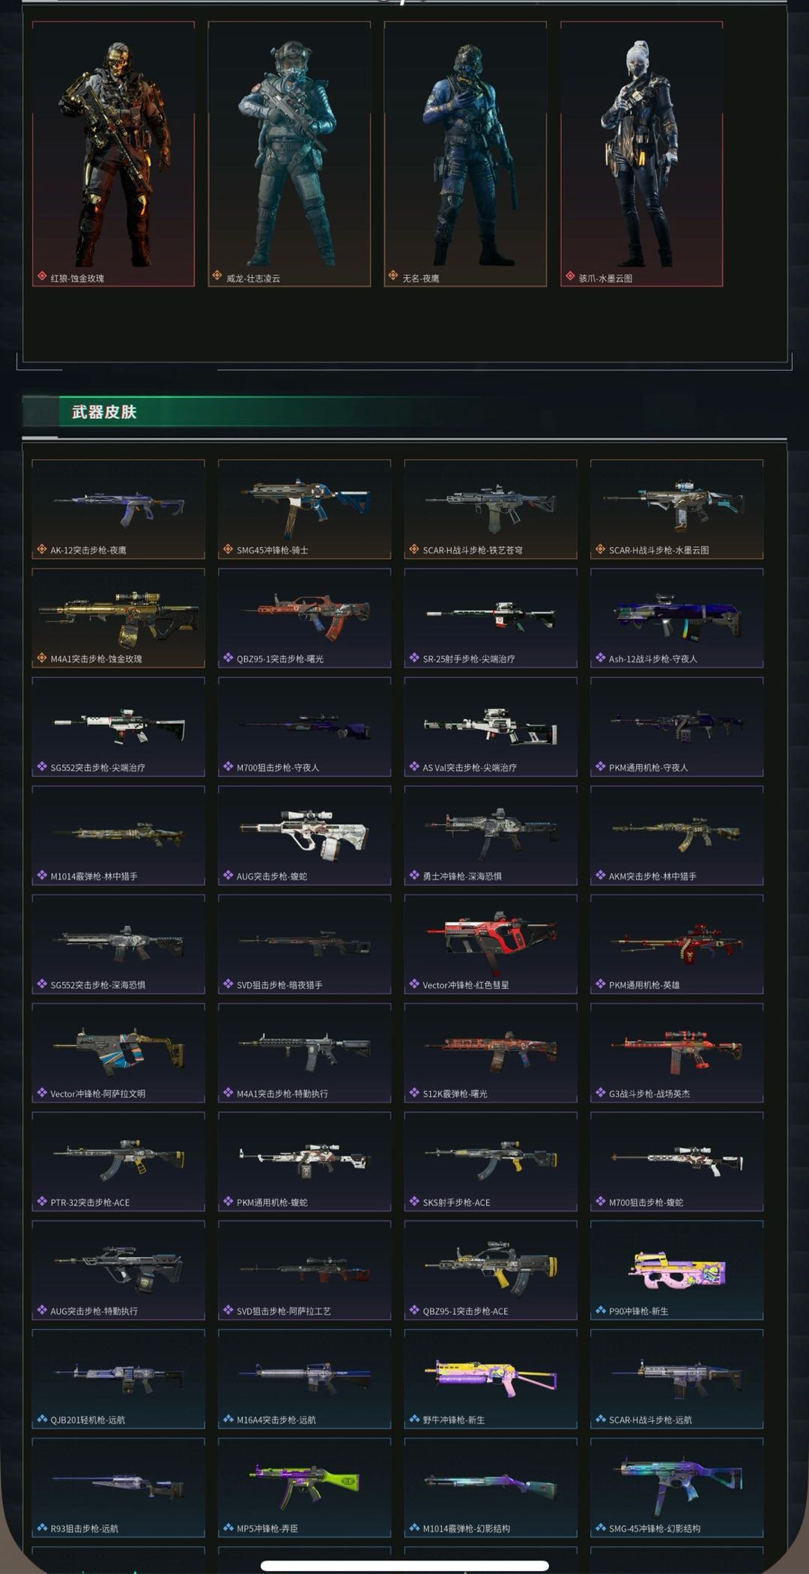
Task: Click the SMG-45冲锋枪-幻影结构 weapon skin
Action: [x=676, y=1488]
